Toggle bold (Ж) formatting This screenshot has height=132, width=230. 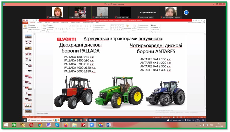(56, 29)
